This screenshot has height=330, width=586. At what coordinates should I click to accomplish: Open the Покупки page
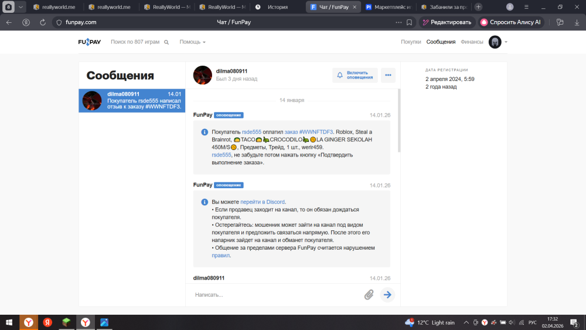click(x=411, y=42)
